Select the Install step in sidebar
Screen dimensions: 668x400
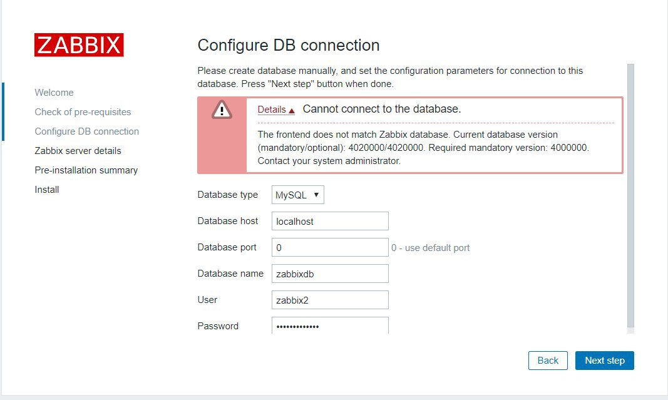pos(47,190)
